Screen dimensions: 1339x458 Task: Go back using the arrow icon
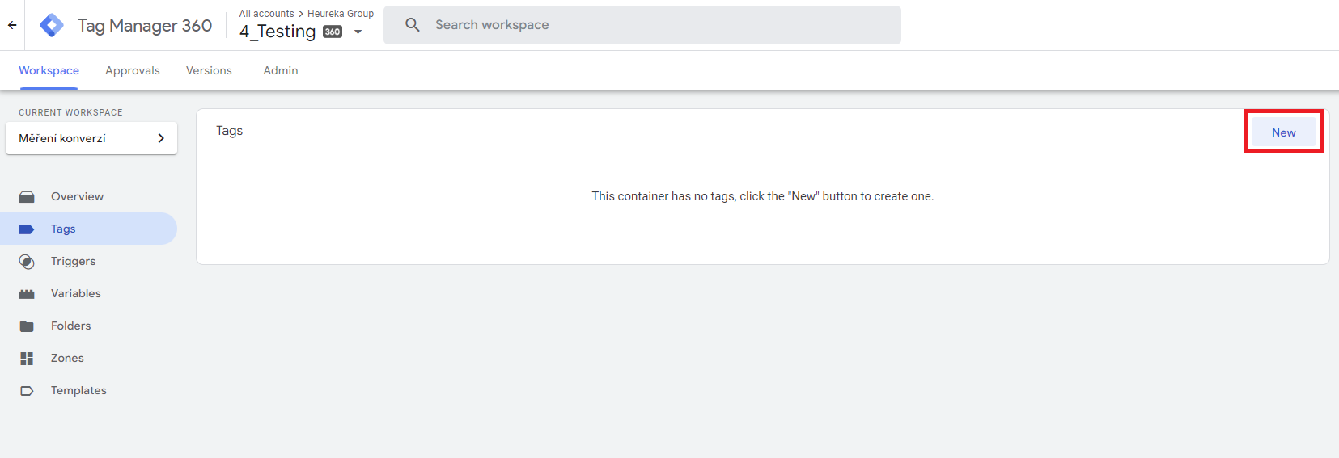12,25
